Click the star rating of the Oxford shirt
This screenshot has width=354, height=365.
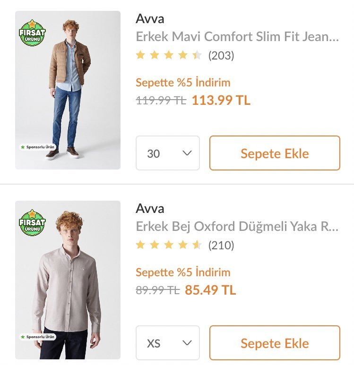[169, 246]
